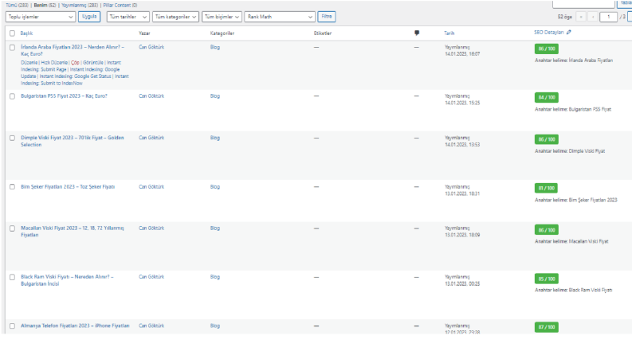
Task: Switch to Tümü (283) view
Action: click(x=17, y=6)
